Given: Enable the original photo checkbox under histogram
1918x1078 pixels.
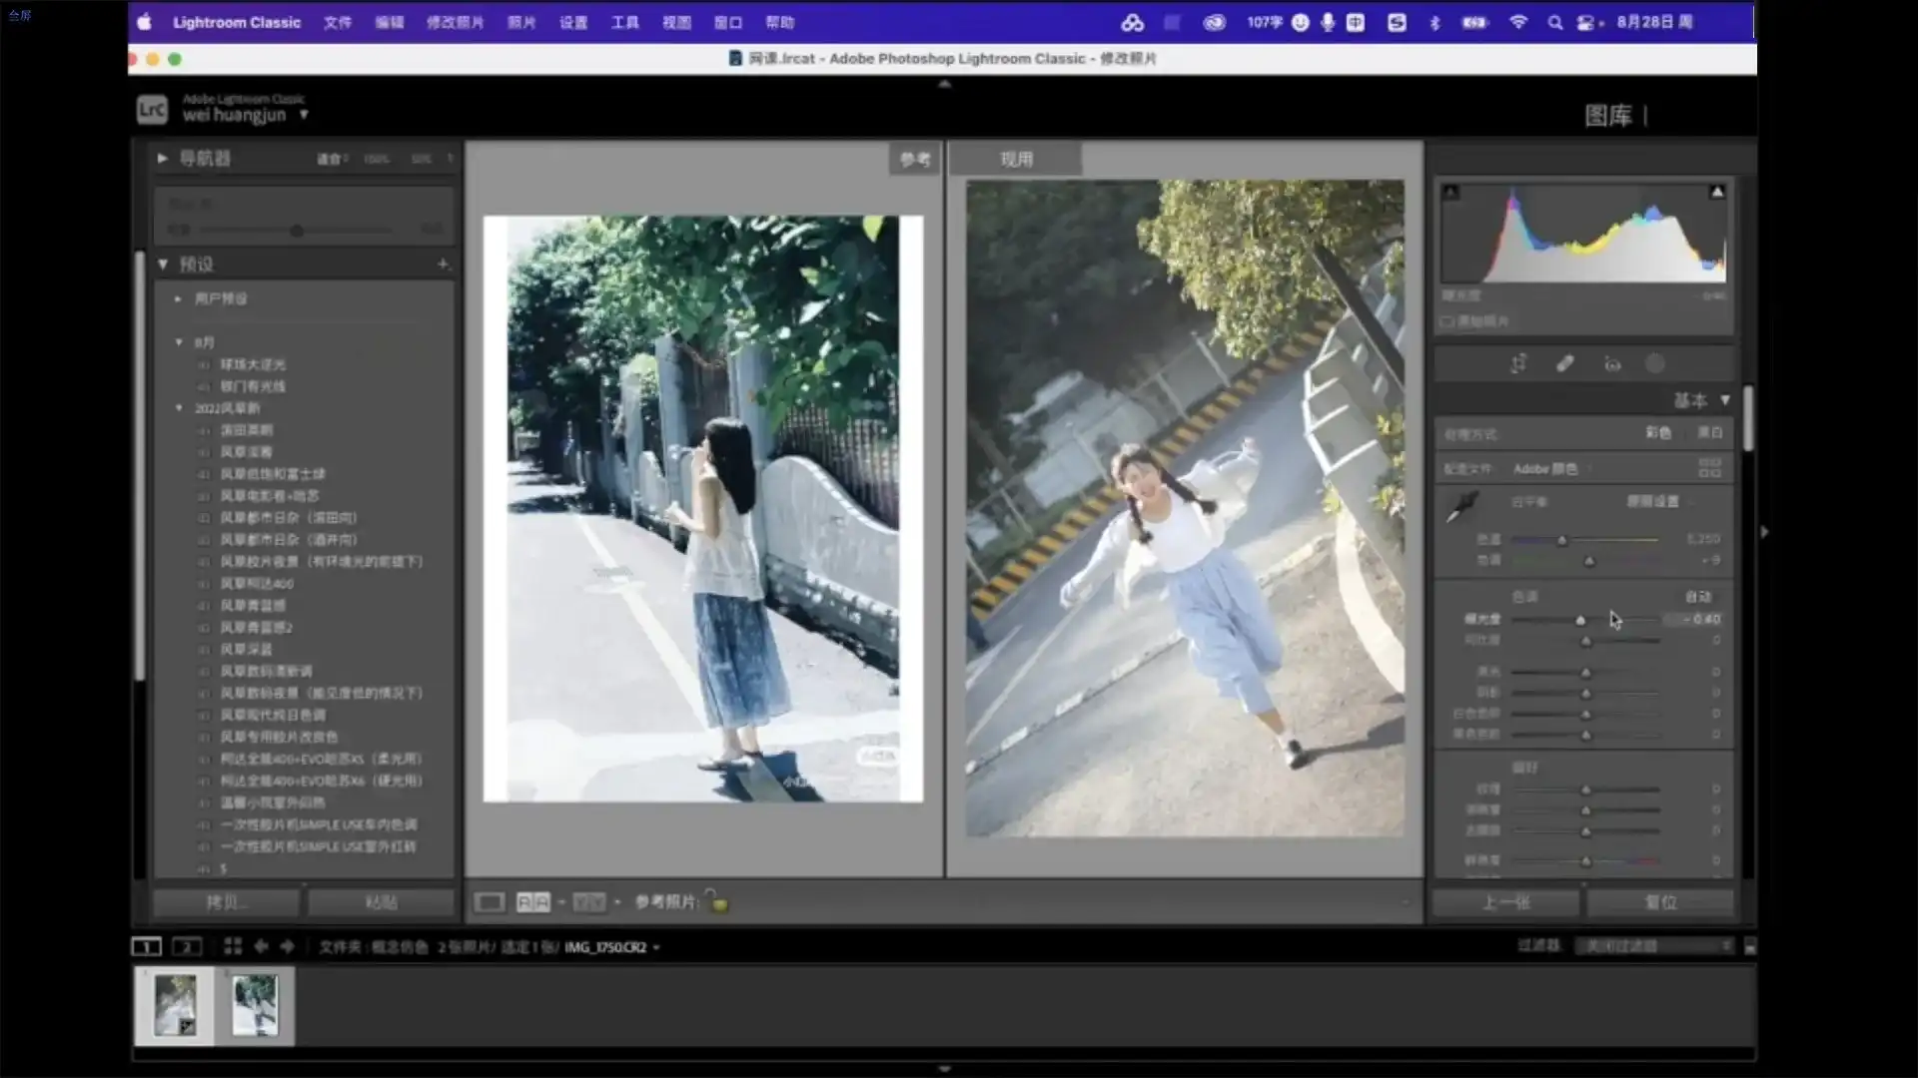Looking at the screenshot, I should (x=1447, y=321).
